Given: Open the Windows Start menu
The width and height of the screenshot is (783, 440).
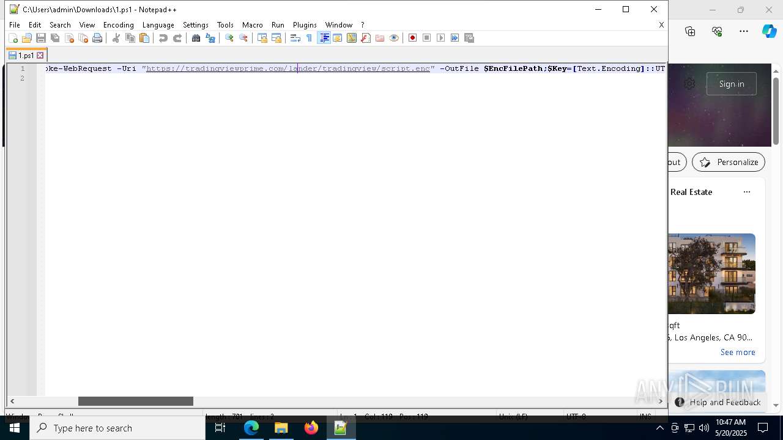Looking at the screenshot, I should click(15, 428).
